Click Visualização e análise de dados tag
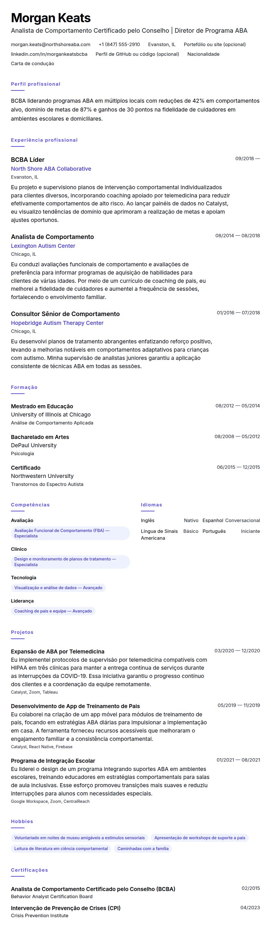 coord(59,588)
